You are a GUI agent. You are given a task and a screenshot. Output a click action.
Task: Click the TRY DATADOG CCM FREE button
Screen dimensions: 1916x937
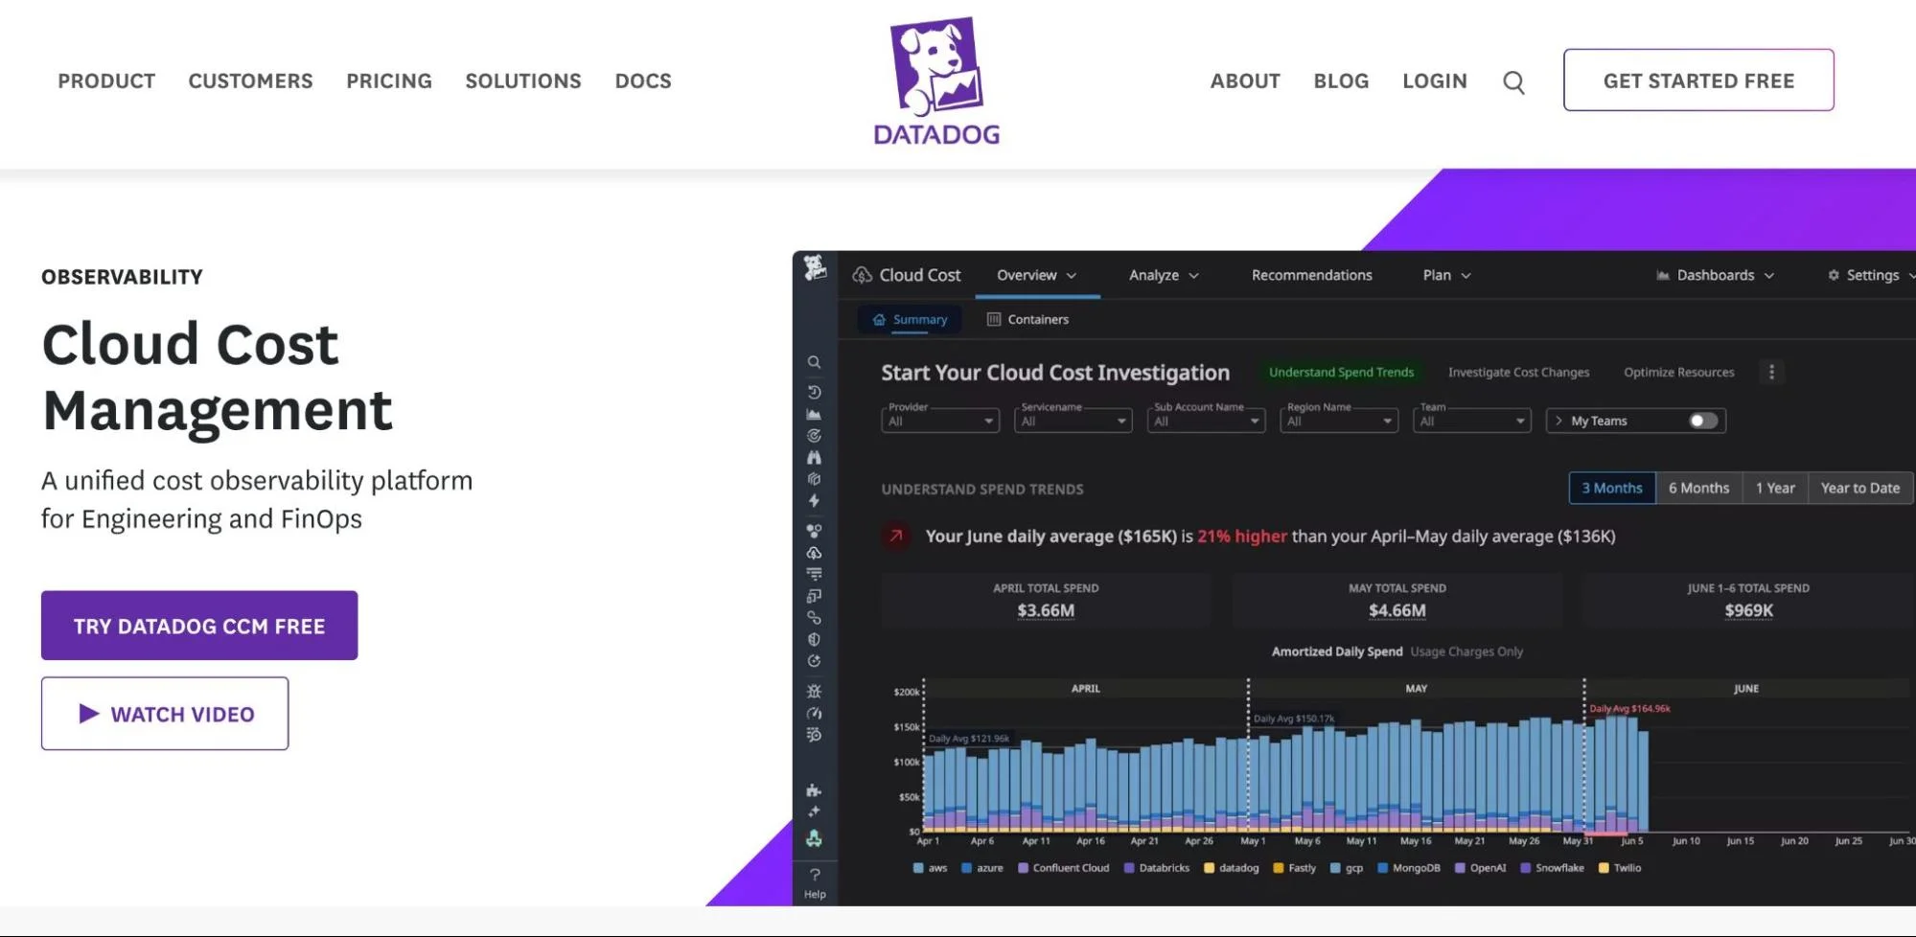pyautogui.click(x=198, y=625)
